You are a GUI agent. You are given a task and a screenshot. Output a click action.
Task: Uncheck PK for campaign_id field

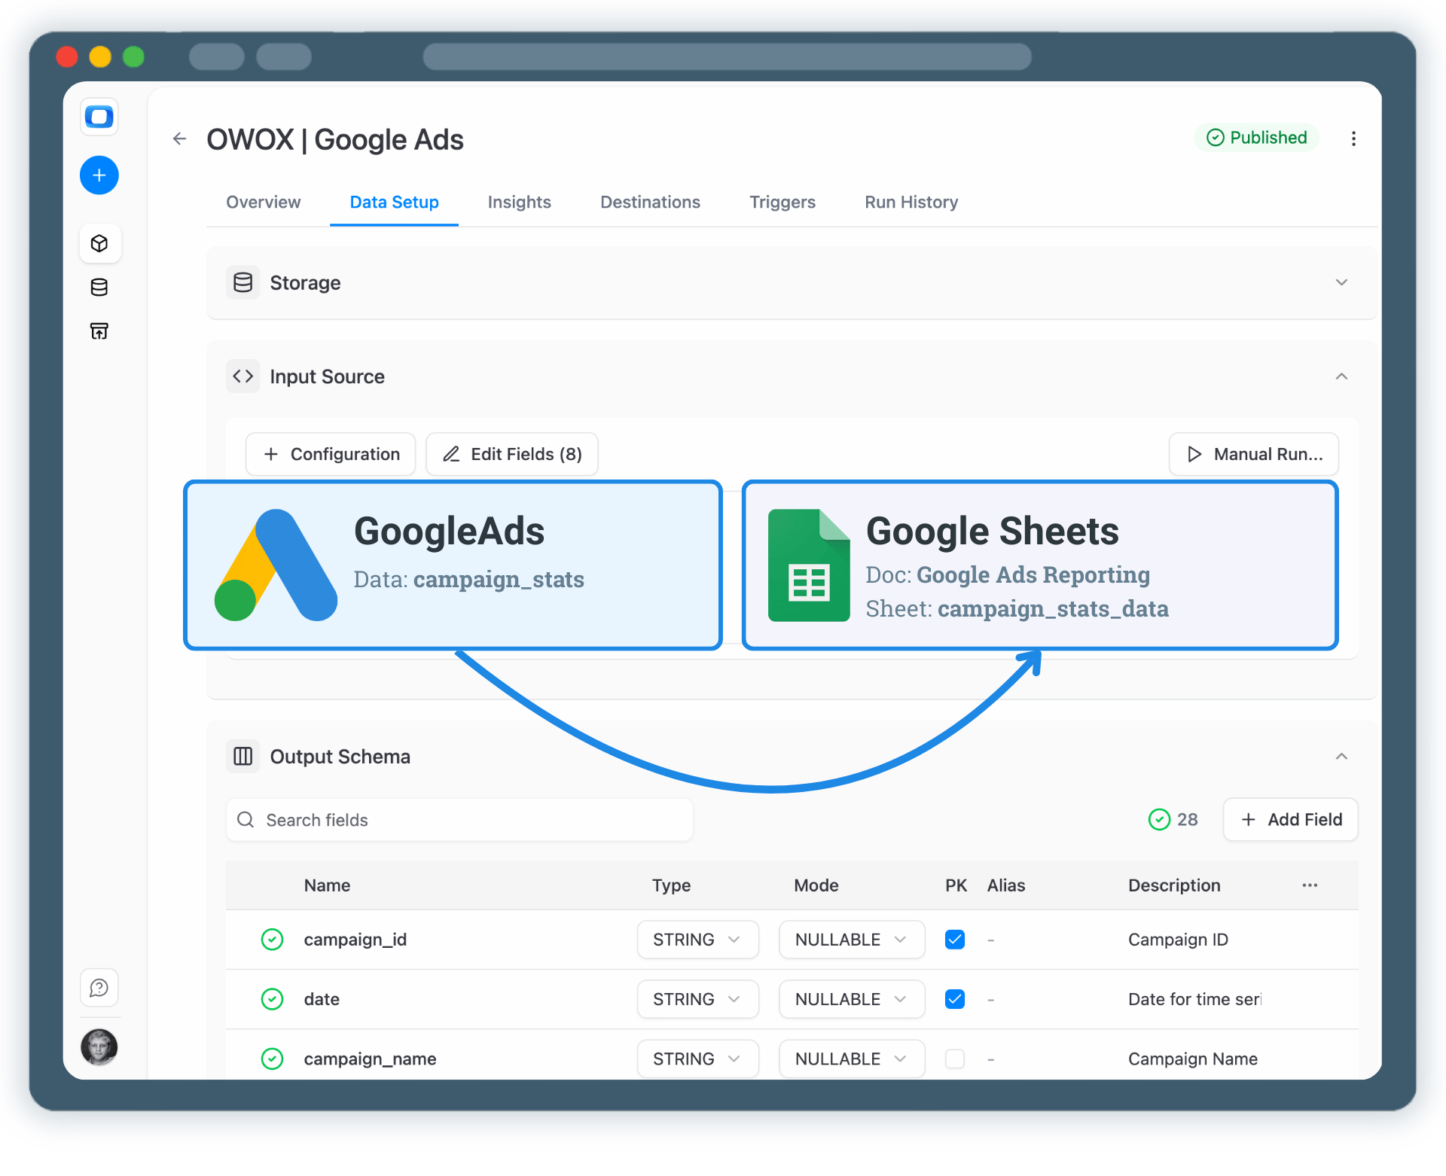(954, 939)
